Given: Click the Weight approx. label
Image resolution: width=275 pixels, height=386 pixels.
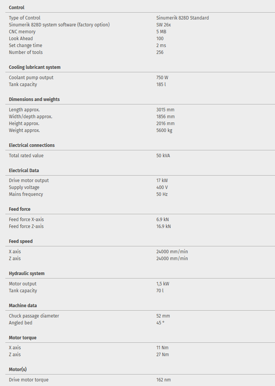Looking at the screenshot, I should [x=24, y=130].
